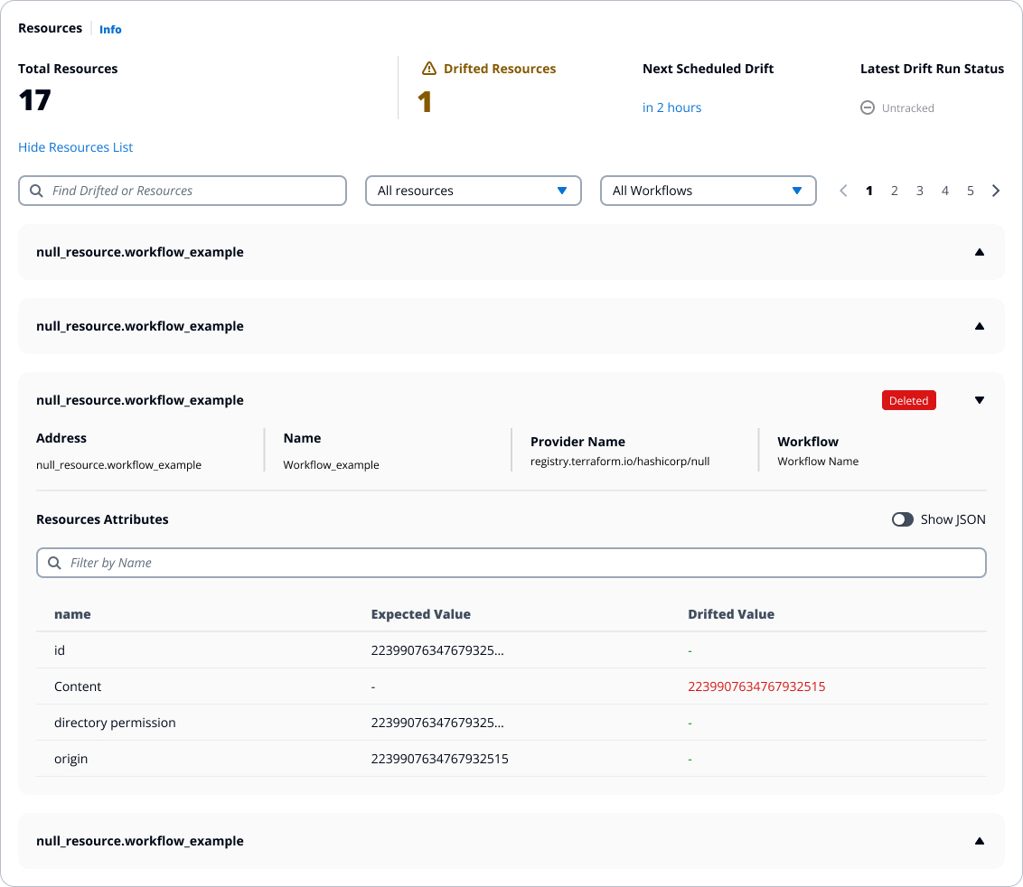Go to previous page with left chevron

click(x=843, y=191)
